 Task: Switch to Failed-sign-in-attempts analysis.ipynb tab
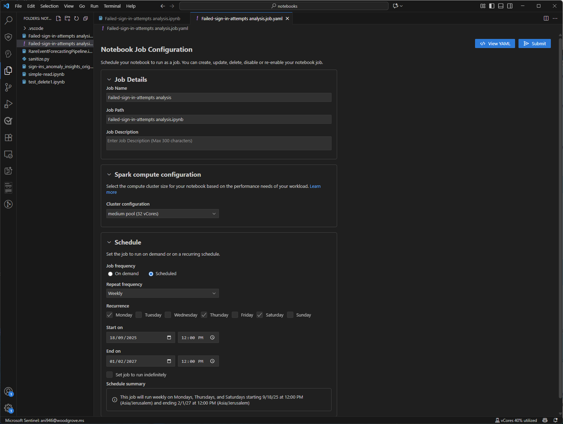coord(142,19)
